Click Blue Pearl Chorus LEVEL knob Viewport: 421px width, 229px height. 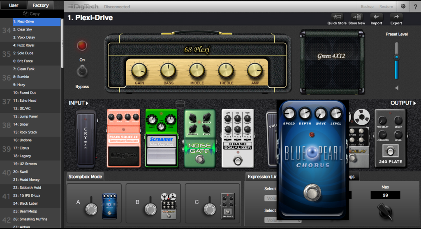[x=336, y=114]
